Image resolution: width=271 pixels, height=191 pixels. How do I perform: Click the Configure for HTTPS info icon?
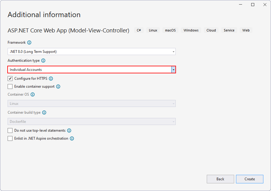click(51, 79)
